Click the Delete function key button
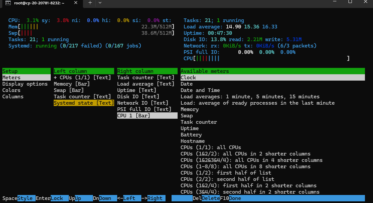 [x=211, y=198]
